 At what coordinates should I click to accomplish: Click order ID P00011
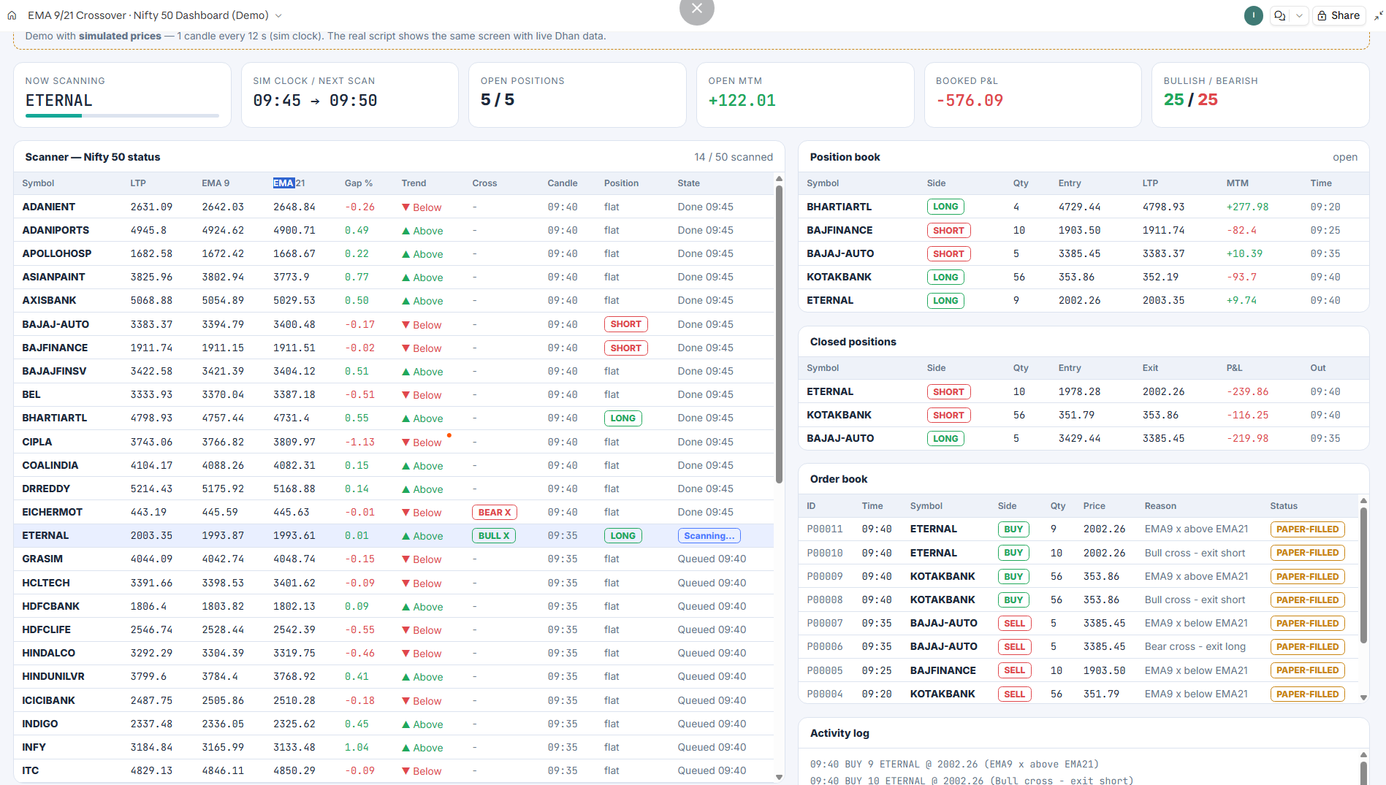click(825, 529)
